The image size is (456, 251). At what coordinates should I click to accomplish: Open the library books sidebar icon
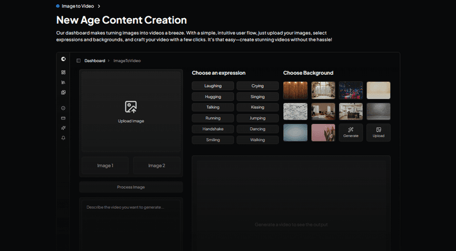(63, 82)
